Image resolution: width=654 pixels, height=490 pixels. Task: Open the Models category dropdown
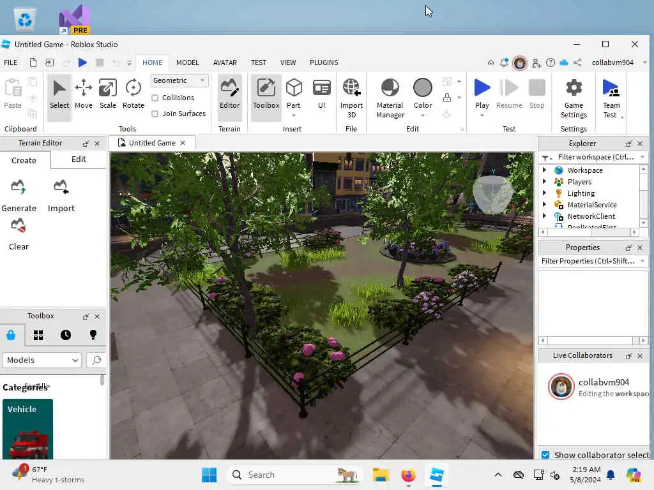pyautogui.click(x=42, y=360)
